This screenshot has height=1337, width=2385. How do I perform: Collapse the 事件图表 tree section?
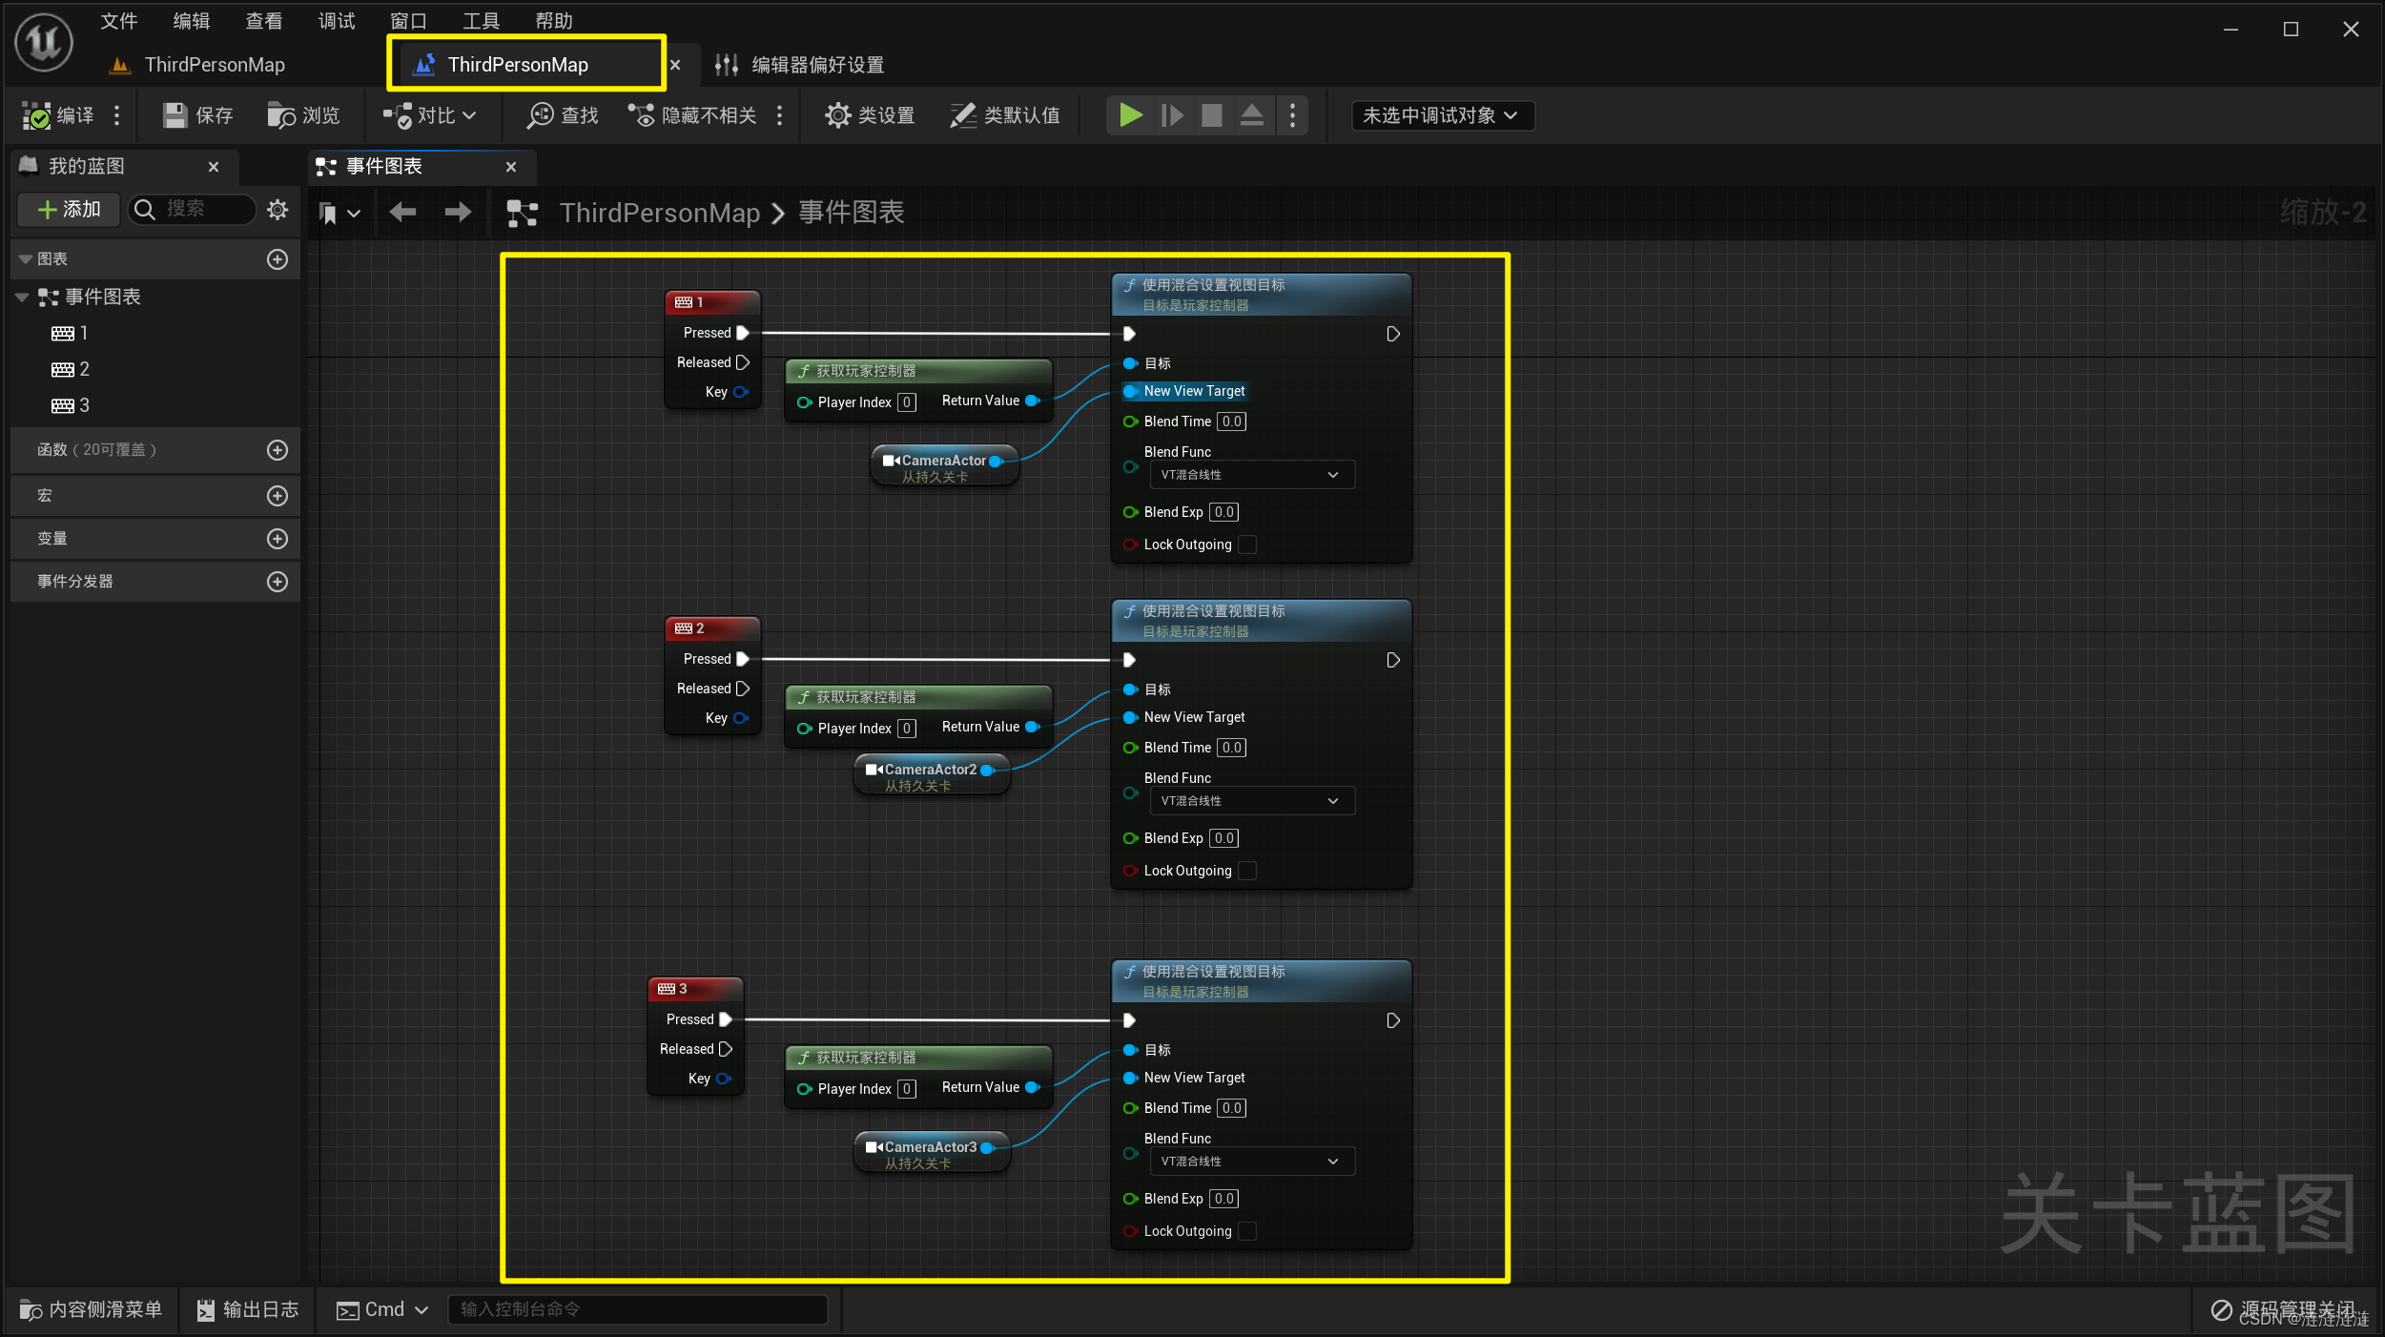tap(22, 298)
